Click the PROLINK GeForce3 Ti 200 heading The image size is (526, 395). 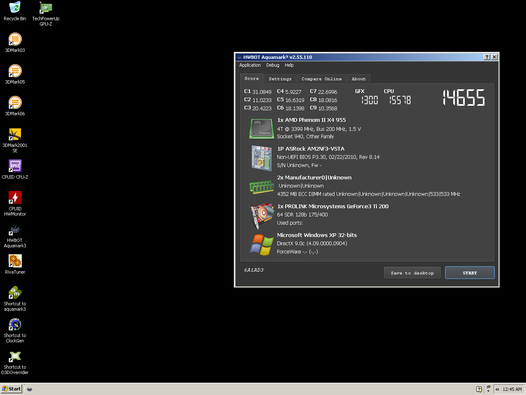point(333,206)
